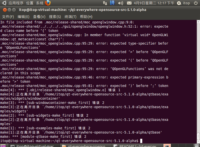
Task: Select the highlighted workspace in workspace switcher
Action: 167,146
